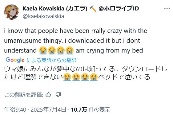Click the による英語からの翻訳 translation link
This screenshot has height=115, width=173.
coord(51,60)
